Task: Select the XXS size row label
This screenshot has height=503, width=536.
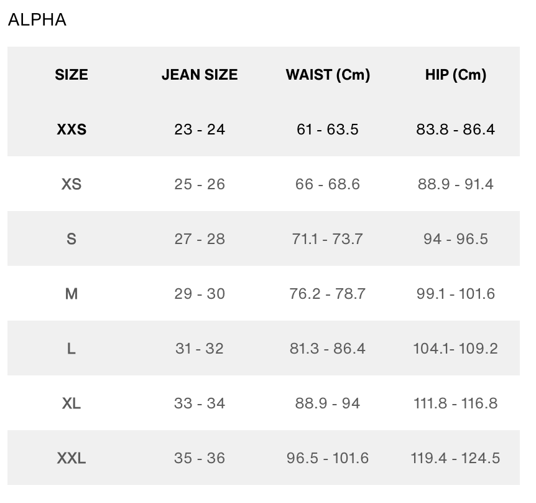Action: tap(72, 129)
